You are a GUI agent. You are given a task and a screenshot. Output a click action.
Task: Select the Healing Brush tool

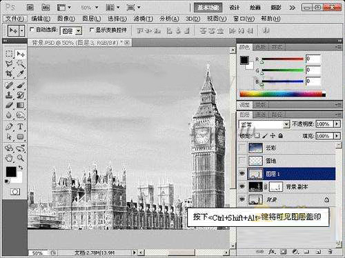[x=9, y=86]
